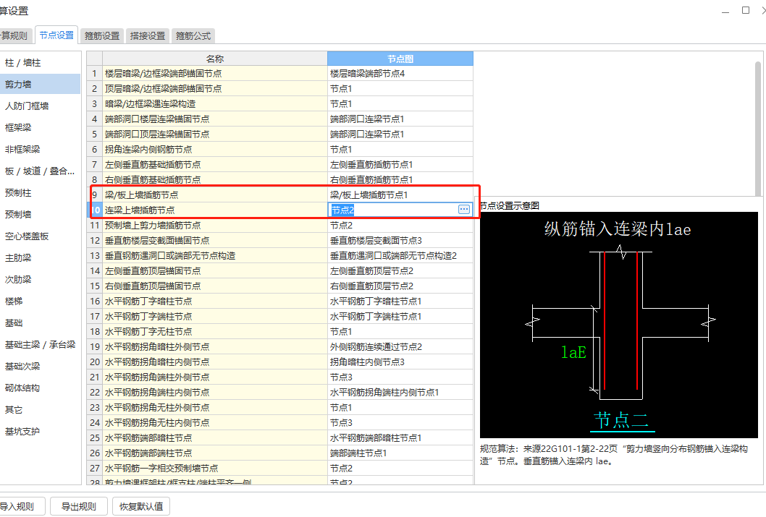Minimize the settings window
The width and height of the screenshot is (766, 517).
[x=725, y=12]
